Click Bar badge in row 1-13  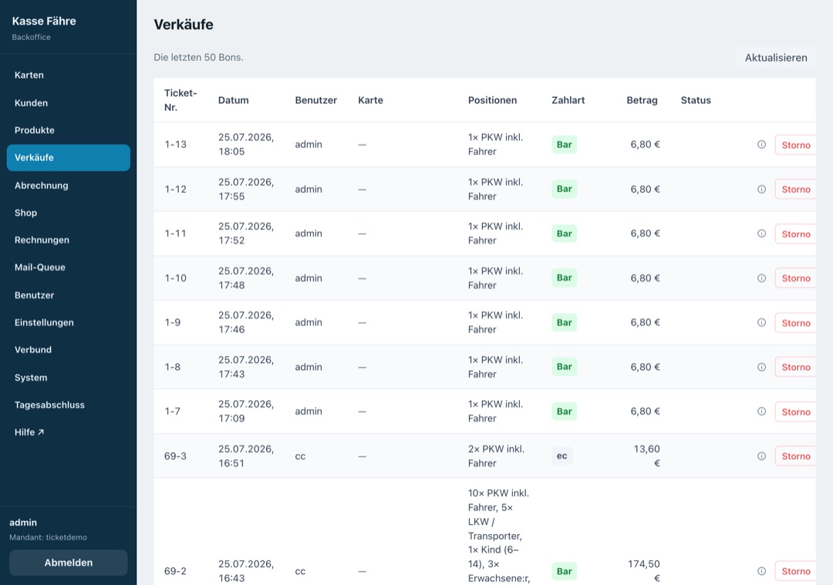pos(564,144)
